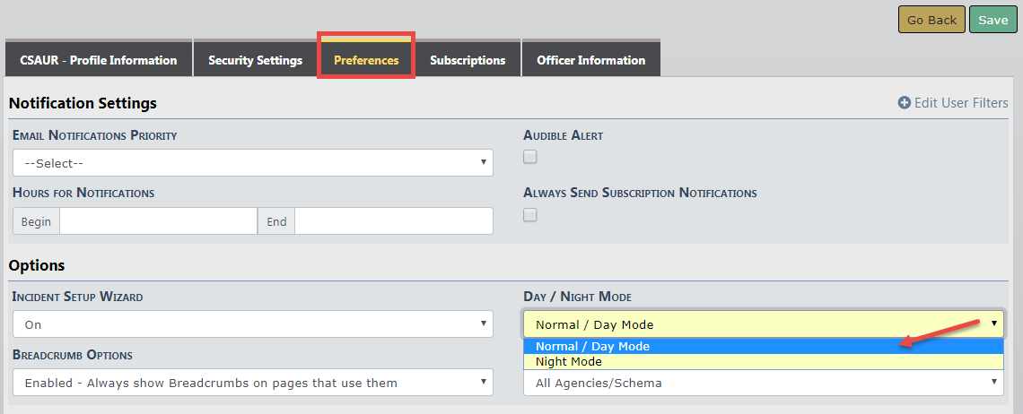Click the Begin hours input field

point(158,221)
